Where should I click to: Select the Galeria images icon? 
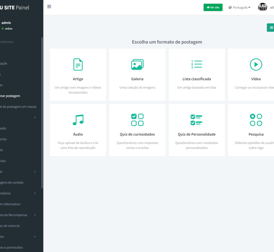point(137,65)
